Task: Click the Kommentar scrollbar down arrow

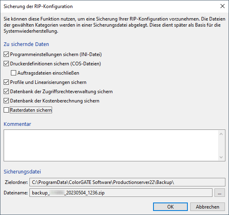Action: (221, 157)
